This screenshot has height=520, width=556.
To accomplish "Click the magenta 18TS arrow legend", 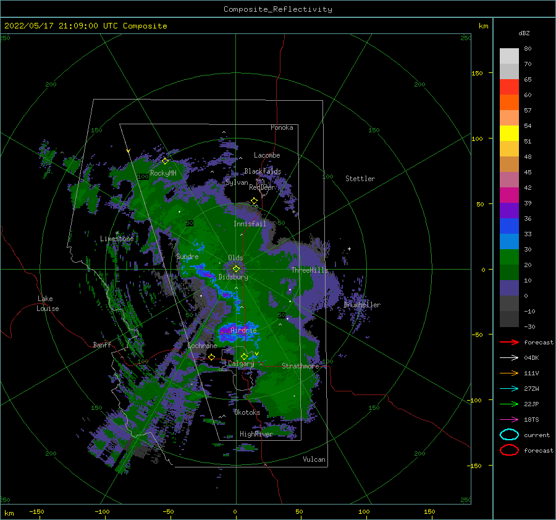I will pos(509,420).
